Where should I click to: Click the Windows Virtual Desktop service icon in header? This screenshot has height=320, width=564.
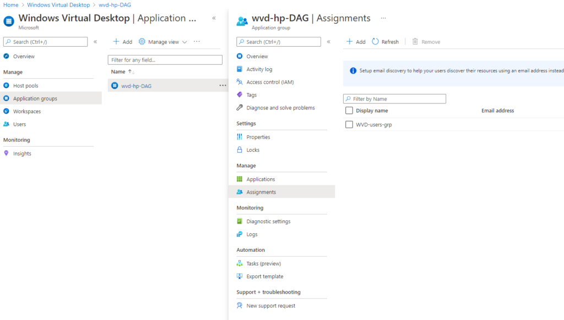tap(9, 21)
